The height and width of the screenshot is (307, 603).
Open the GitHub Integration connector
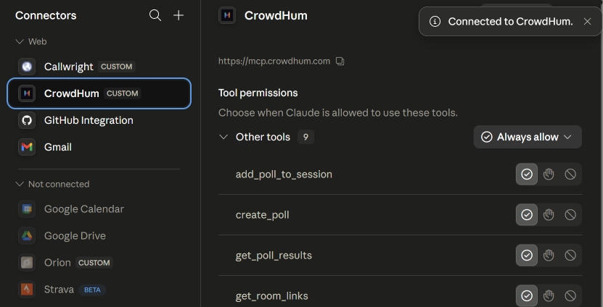click(x=99, y=120)
